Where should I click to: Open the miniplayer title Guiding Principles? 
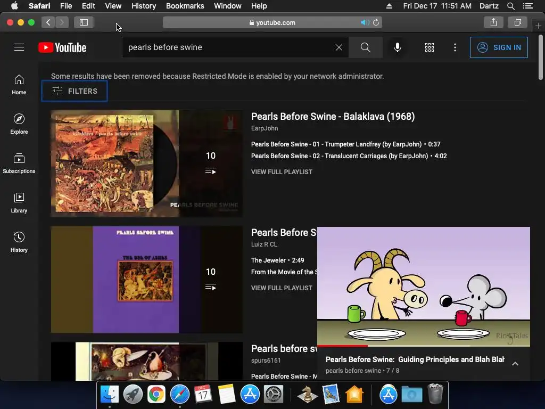(415, 359)
